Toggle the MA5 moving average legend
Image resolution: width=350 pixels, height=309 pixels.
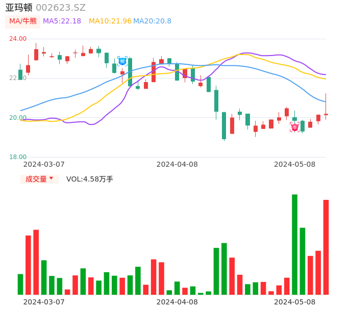pyautogui.click(x=62, y=21)
